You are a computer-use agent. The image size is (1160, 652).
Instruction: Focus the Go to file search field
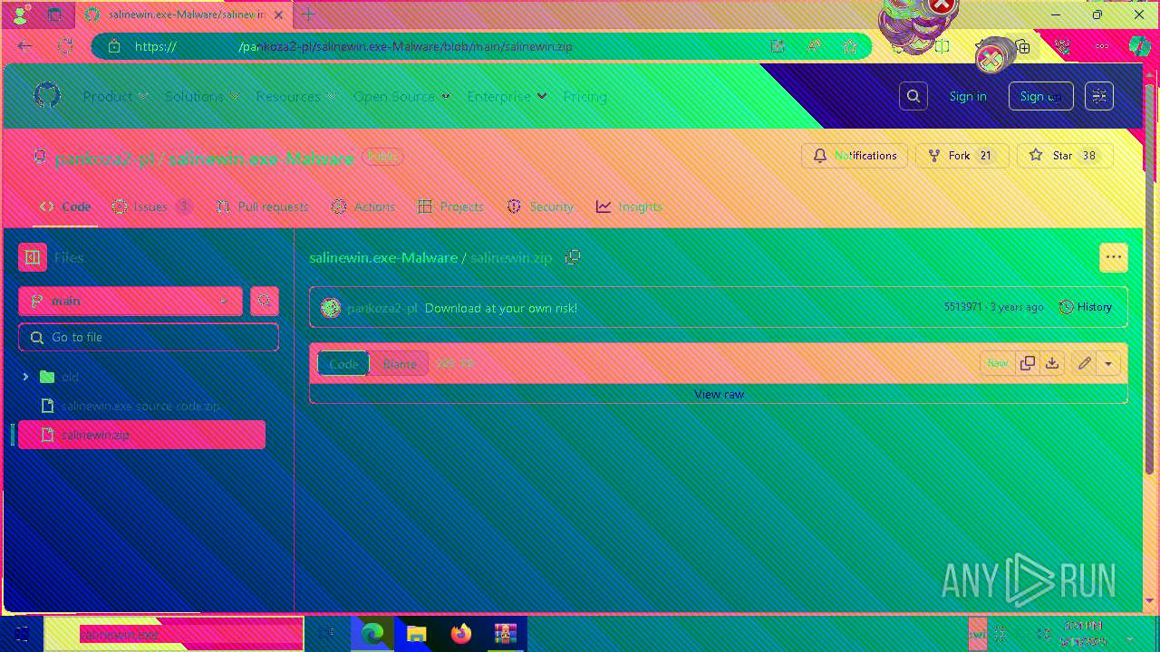[149, 337]
